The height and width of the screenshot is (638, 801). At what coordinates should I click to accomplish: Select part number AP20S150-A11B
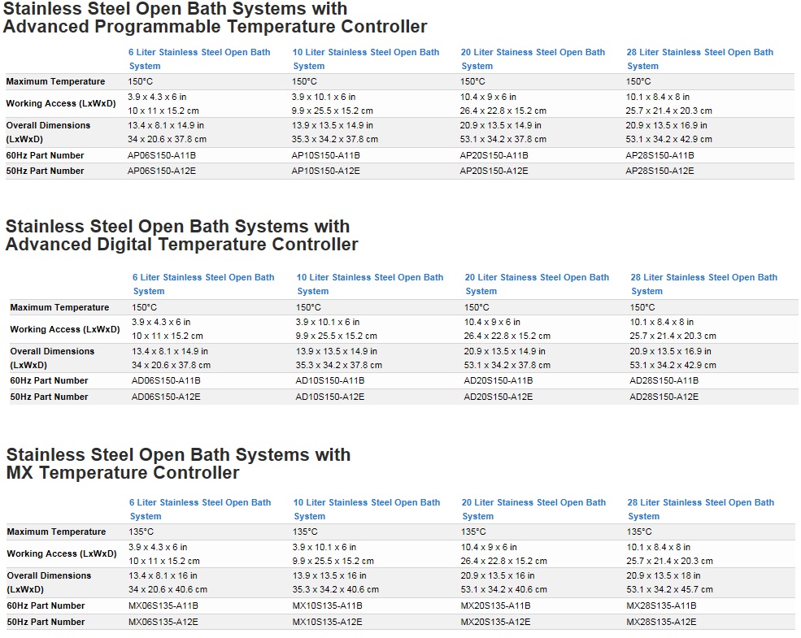pos(494,156)
